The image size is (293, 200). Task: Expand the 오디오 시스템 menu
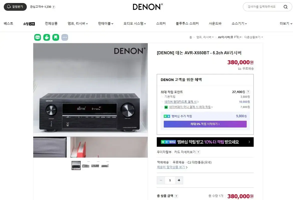tap(135, 23)
